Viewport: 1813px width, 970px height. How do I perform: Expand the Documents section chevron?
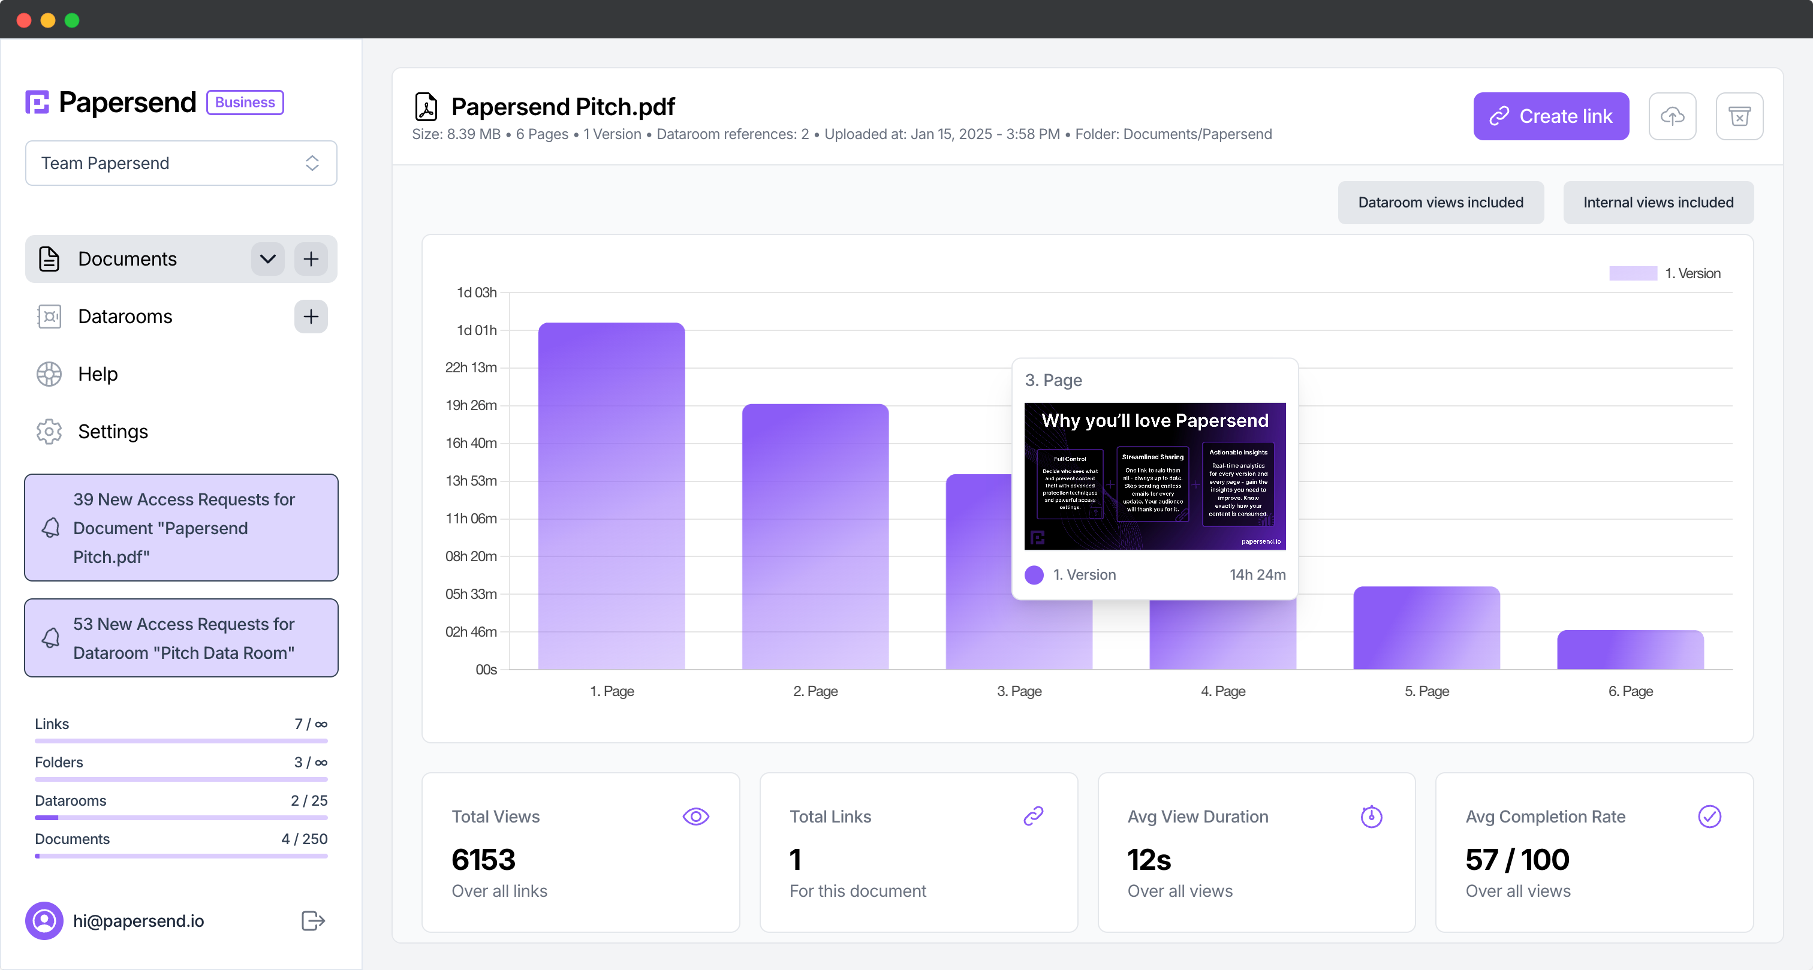tap(267, 259)
